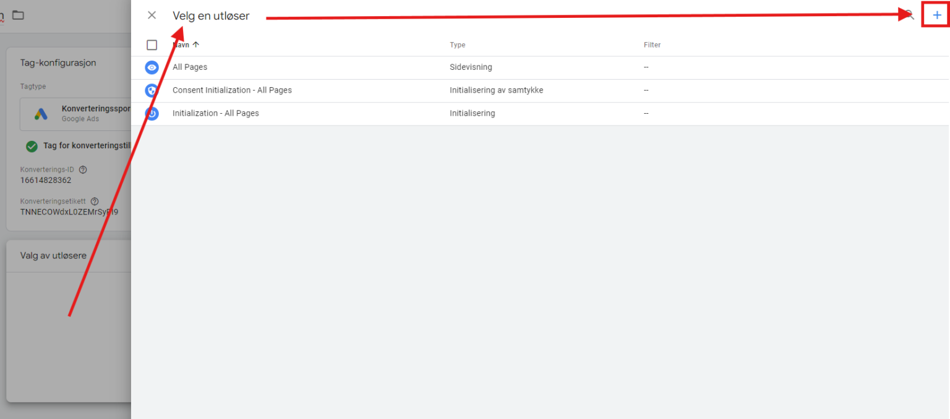Image resolution: width=950 pixels, height=419 pixels.
Task: Click the Google Ads logo icon
Action: (41, 114)
